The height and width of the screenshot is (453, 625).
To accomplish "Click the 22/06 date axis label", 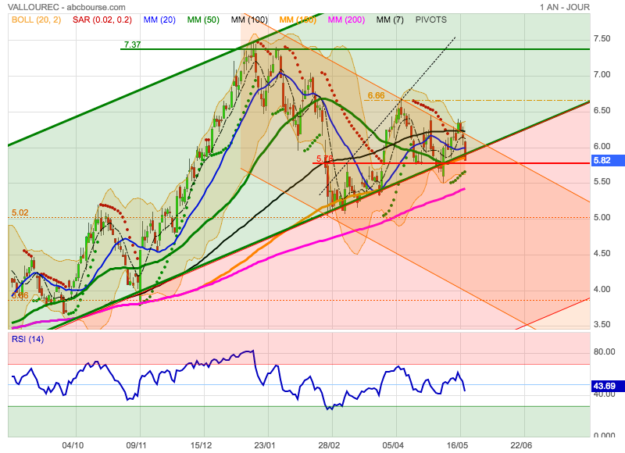I will (521, 445).
